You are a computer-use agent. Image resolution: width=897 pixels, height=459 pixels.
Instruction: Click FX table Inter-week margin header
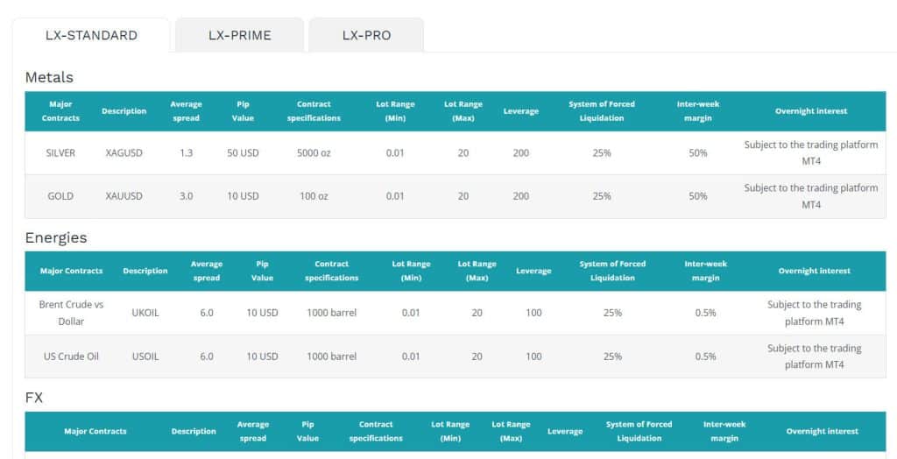coord(724,431)
